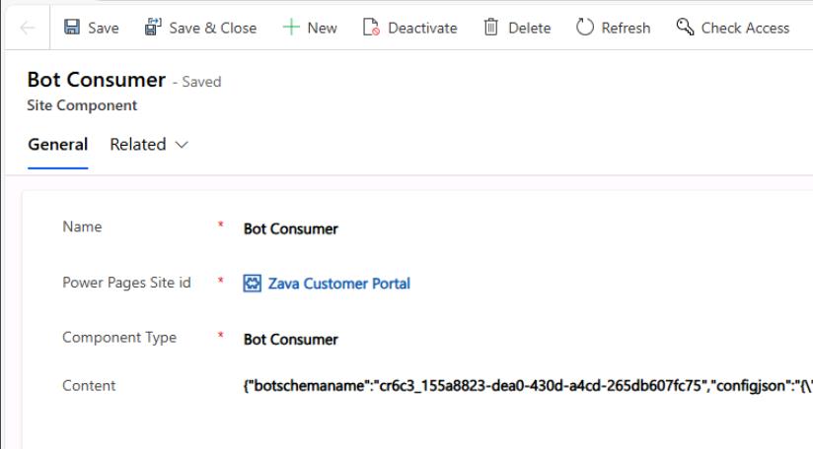Click the green plus New icon
This screenshot has height=449, width=813.
coord(291,27)
